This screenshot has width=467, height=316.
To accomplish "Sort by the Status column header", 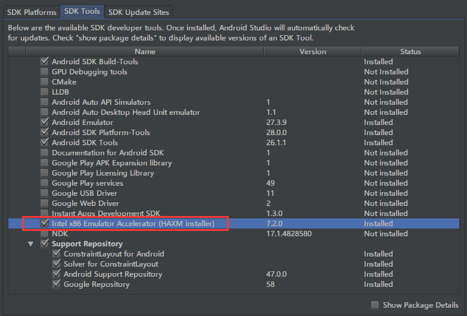I will click(x=410, y=52).
